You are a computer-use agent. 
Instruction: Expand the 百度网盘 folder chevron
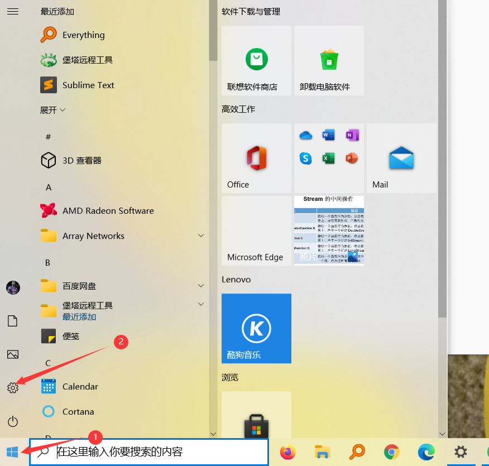pyautogui.click(x=201, y=286)
